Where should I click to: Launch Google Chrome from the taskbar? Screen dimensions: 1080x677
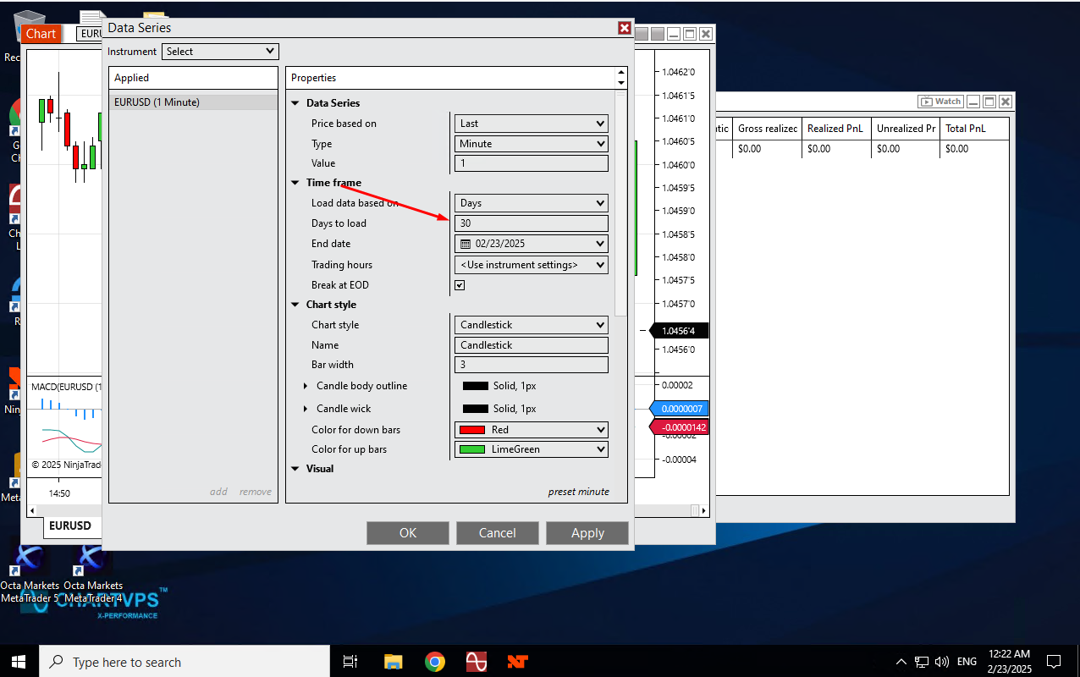coord(435,662)
